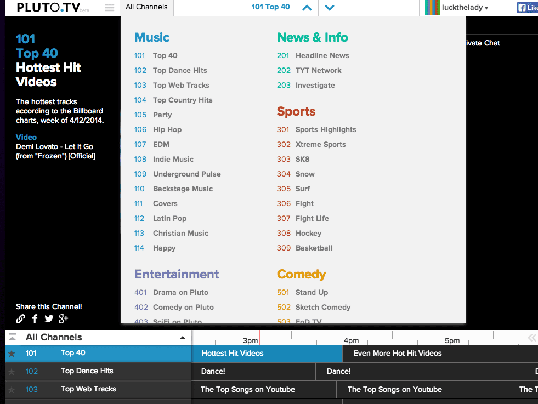Go to next channel with down chevron
The width and height of the screenshot is (538, 404).
click(x=330, y=8)
